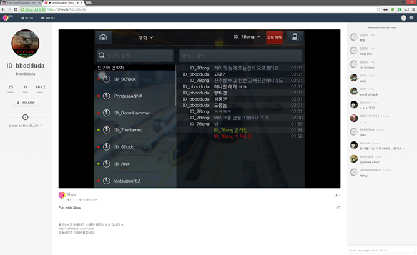Select lastsupper82 in the friends list
This screenshot has height=255, width=417.
coord(135,181)
